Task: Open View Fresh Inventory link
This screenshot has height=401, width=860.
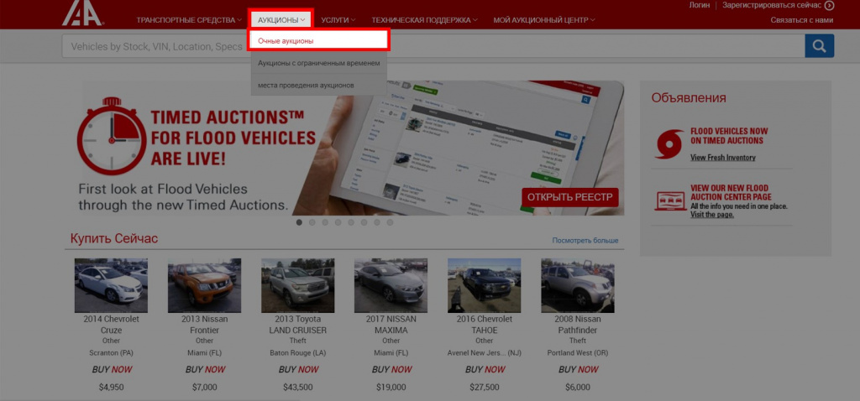Action: (723, 158)
